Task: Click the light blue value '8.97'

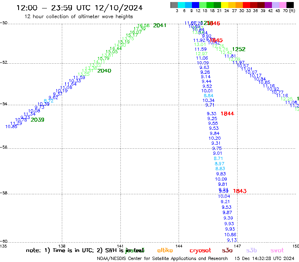Action: tap(219, 164)
